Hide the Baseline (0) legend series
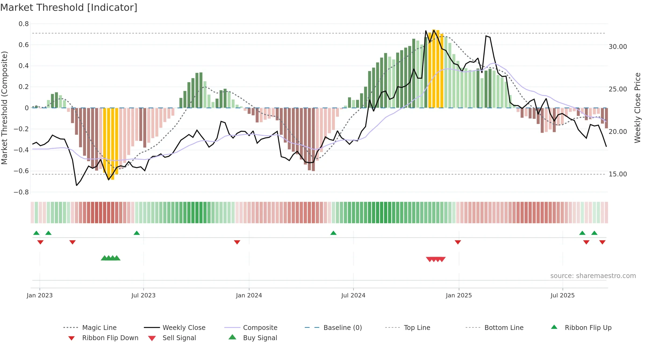Screen dimensions: 645x363 333,328
